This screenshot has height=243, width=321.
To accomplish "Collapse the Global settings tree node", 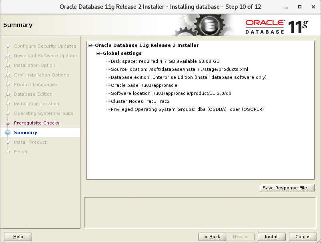I will point(98,53).
